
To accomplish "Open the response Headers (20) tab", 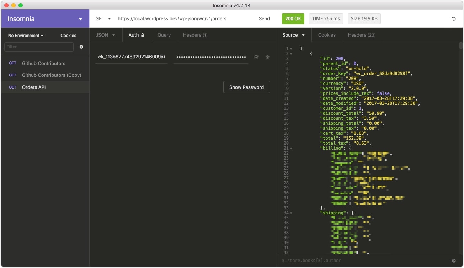I will [x=362, y=35].
